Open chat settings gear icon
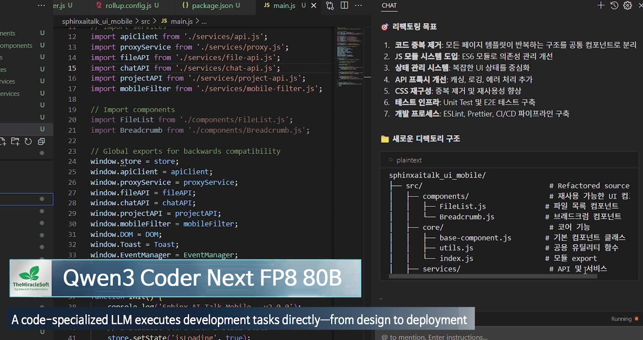Viewport: 643px width, 340px height. pos(627,5)
